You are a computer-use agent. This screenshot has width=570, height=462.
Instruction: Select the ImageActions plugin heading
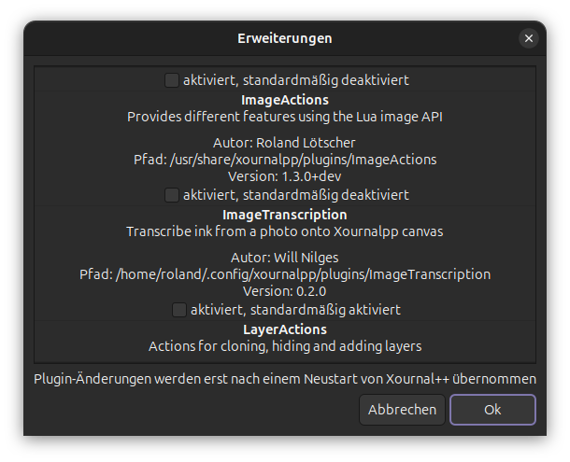[x=285, y=99]
